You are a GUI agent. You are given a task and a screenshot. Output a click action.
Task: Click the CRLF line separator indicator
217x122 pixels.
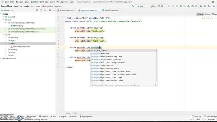198,119
